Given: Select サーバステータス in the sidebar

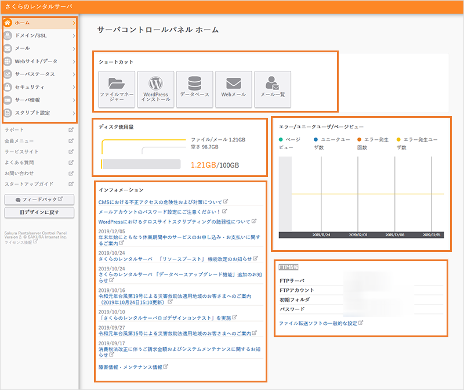Looking at the screenshot, I should pyautogui.click(x=39, y=74).
